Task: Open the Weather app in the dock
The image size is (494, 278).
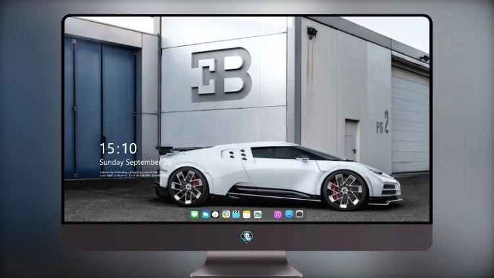Action: 206,215
